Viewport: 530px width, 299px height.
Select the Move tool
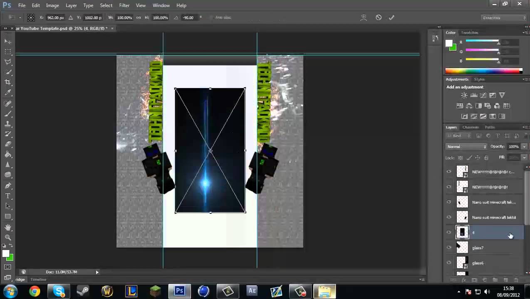click(x=8, y=42)
